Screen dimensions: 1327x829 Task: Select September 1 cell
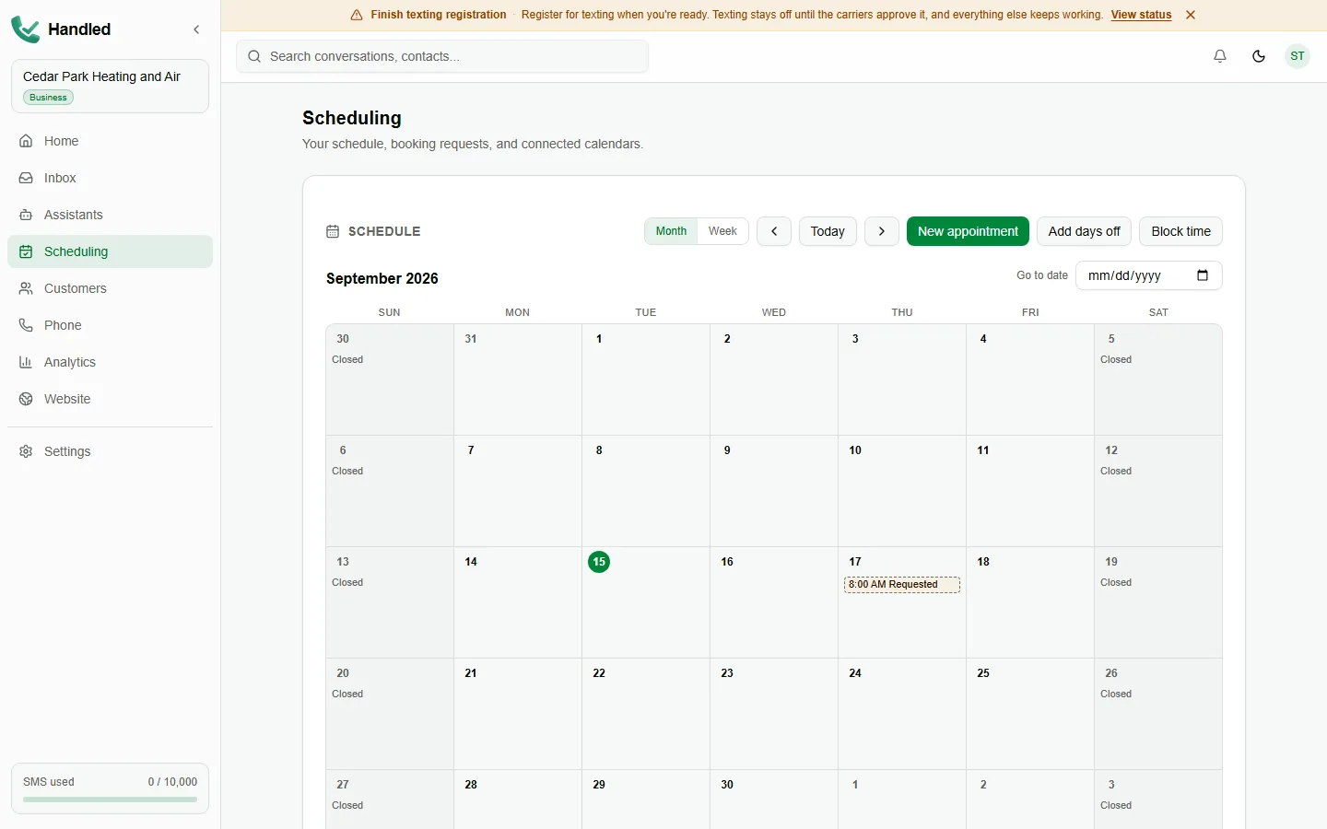point(646,379)
